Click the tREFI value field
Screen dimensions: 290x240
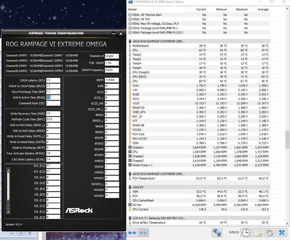tap(112, 80)
